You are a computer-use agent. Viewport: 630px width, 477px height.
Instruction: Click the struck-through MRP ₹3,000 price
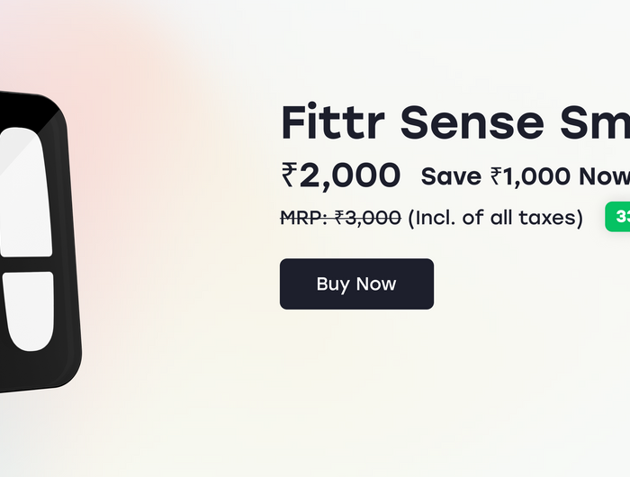pos(341,218)
